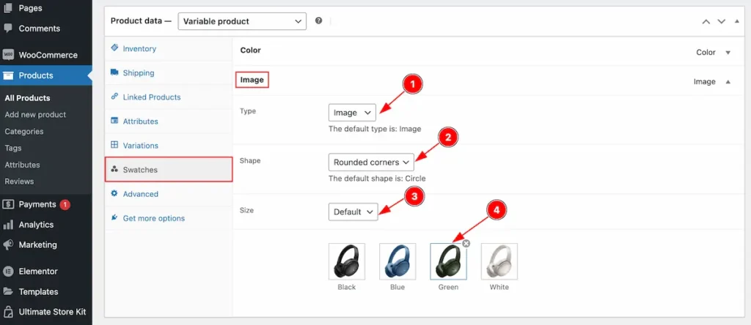Open the Product data type dropdown
This screenshot has height=325, width=751.
(x=242, y=21)
